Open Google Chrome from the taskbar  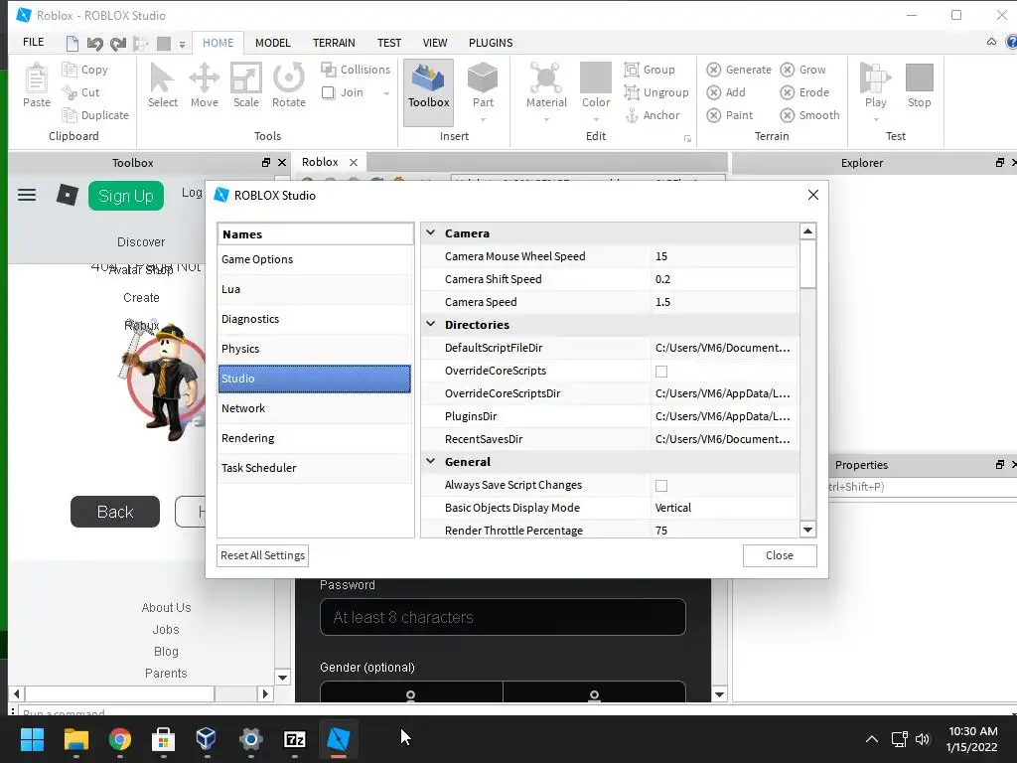pyautogui.click(x=120, y=739)
